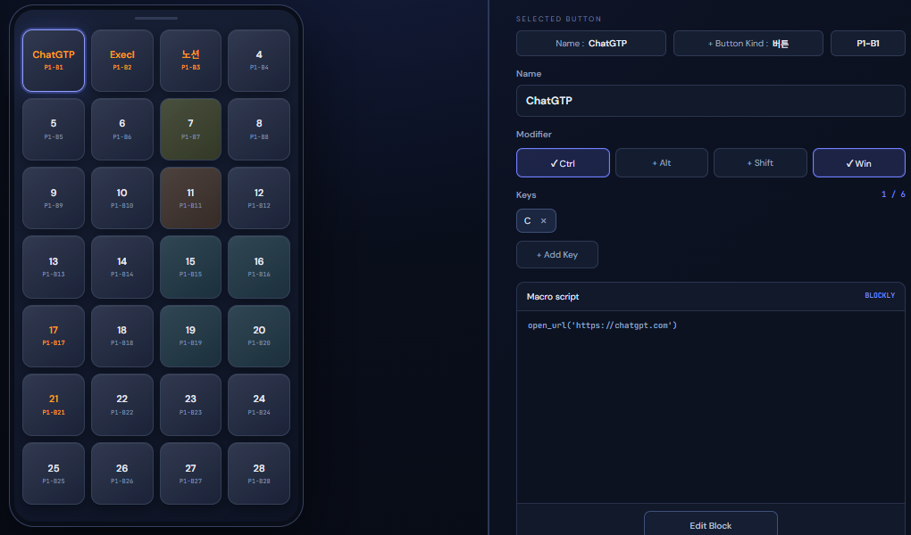Enable the Shift modifier

click(760, 163)
